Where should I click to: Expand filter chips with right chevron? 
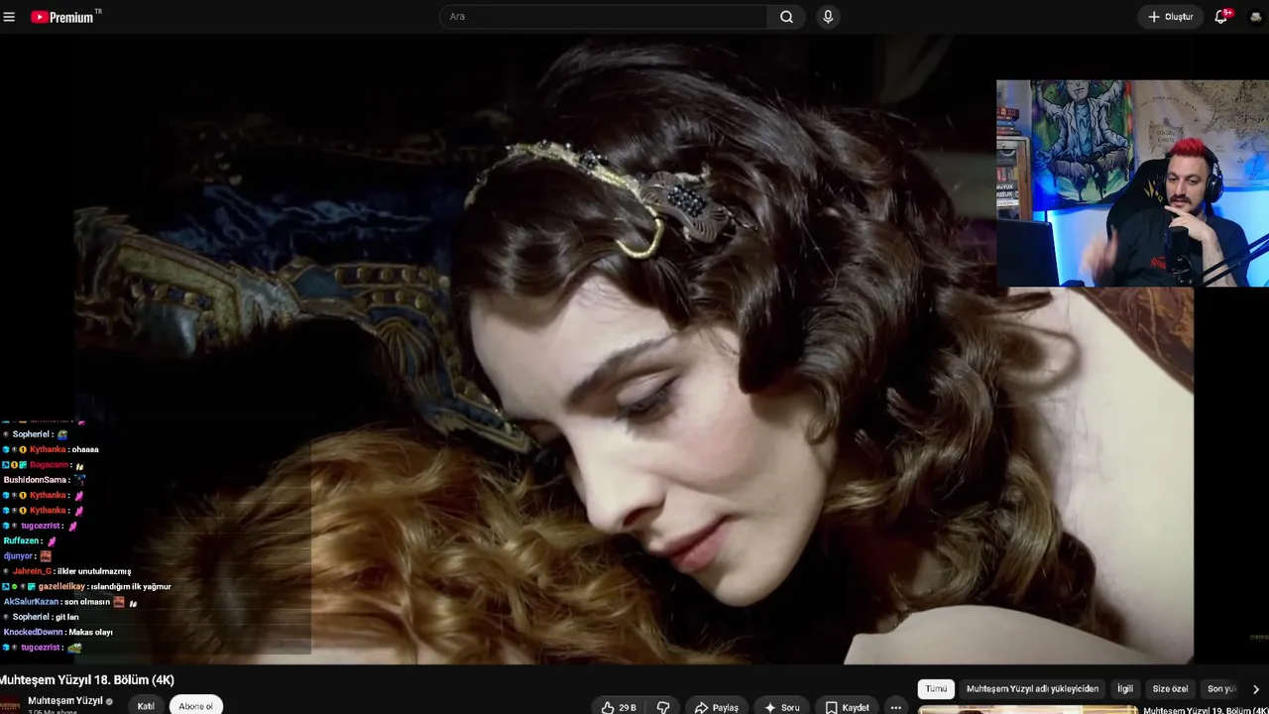pyautogui.click(x=1256, y=689)
